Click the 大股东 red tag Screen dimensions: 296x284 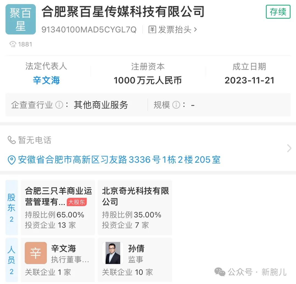pyautogui.click(x=77, y=203)
